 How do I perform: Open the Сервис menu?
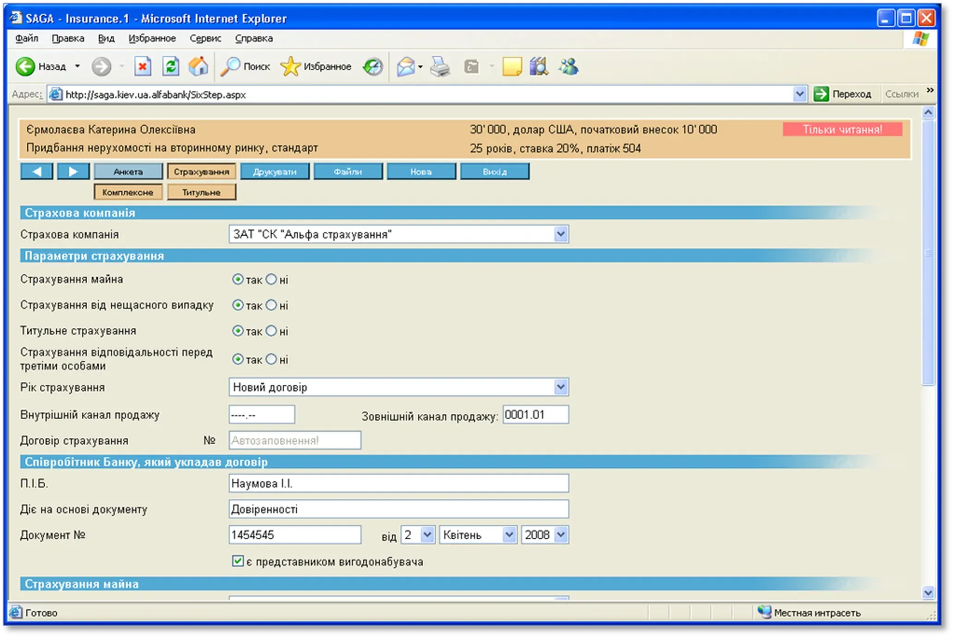(x=205, y=39)
